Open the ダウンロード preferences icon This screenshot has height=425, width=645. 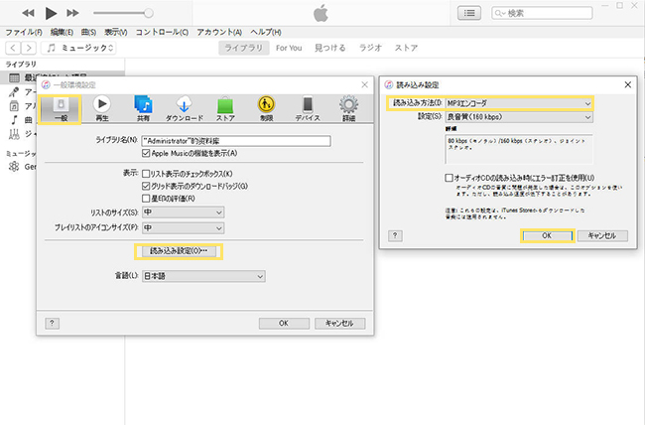coord(185,109)
